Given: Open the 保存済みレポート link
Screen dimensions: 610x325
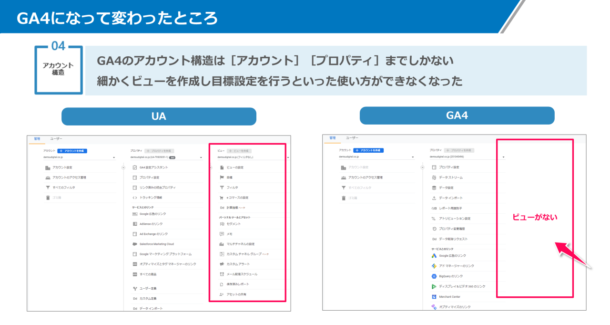Looking at the screenshot, I should pyautogui.click(x=234, y=283).
